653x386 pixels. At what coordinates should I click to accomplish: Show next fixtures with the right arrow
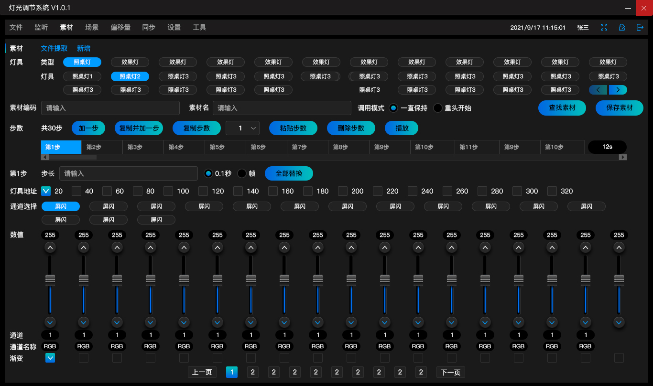coord(618,89)
